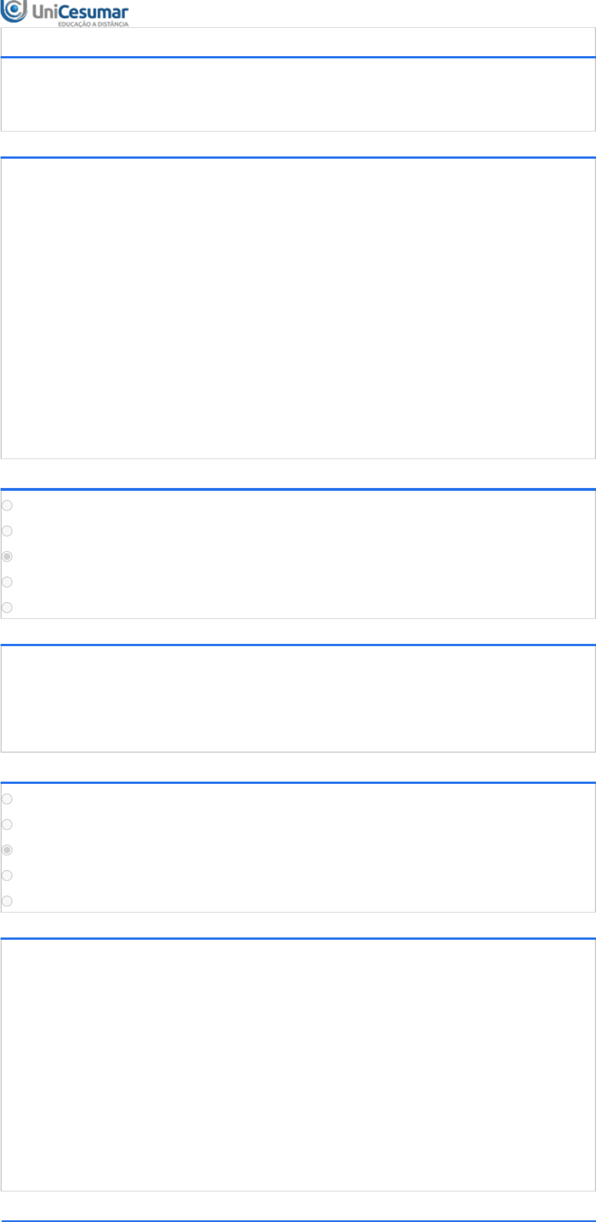
Task: Click the second answer options panel background
Action: pyautogui.click(x=298, y=848)
